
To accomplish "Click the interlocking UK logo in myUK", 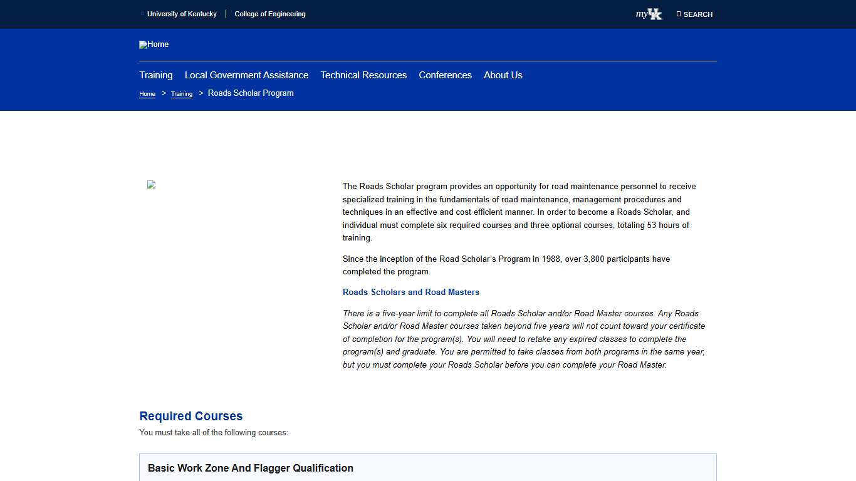I will click(x=655, y=15).
